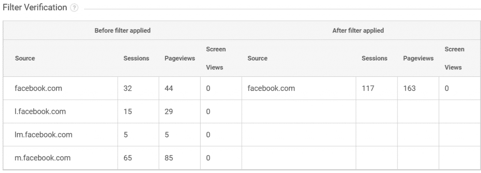Screen dimensions: 481x173
Task: Click the 29 pageviews cell for l.facebook.com
Action: click(x=169, y=112)
